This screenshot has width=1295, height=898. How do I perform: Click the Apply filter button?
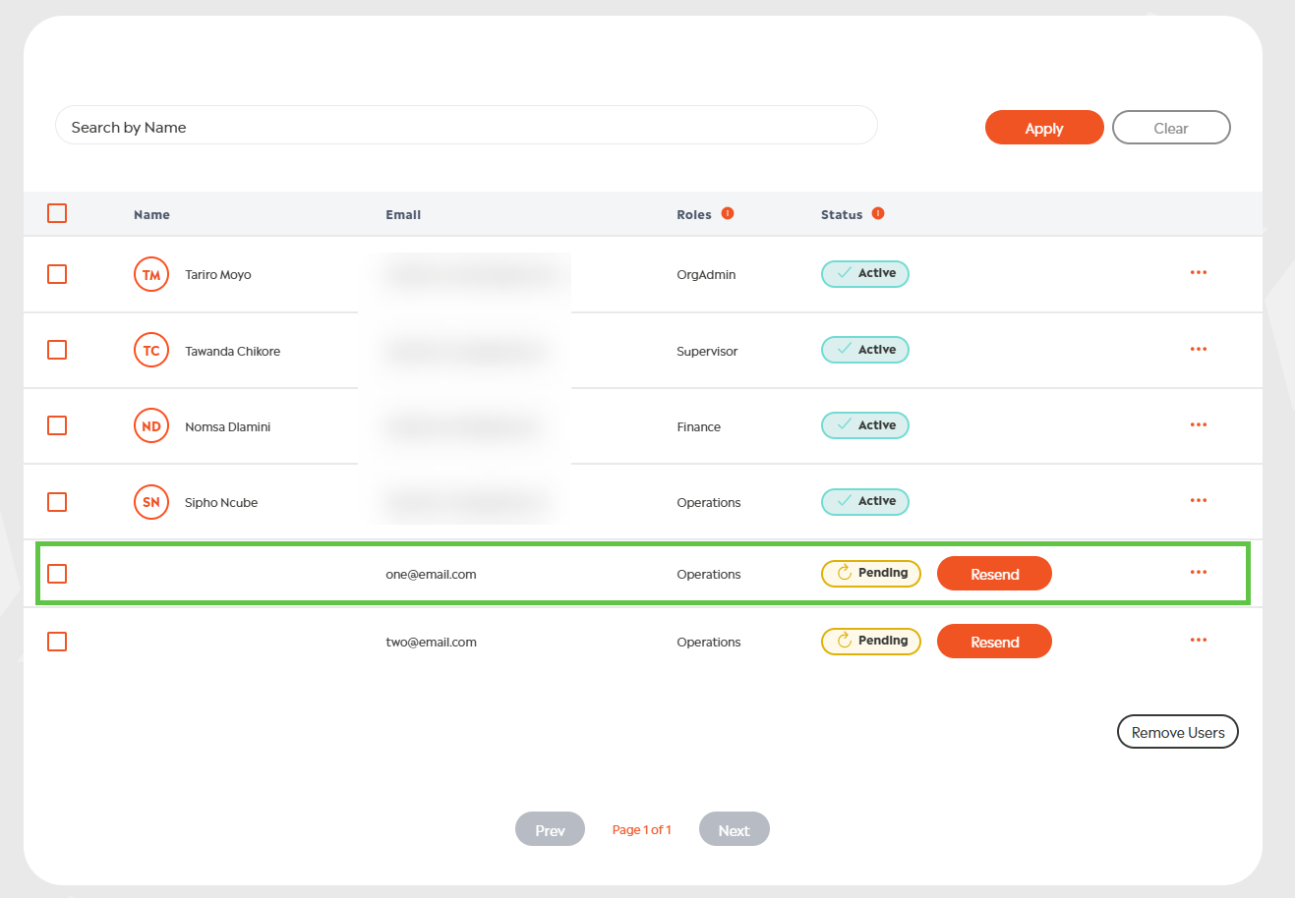[1043, 128]
